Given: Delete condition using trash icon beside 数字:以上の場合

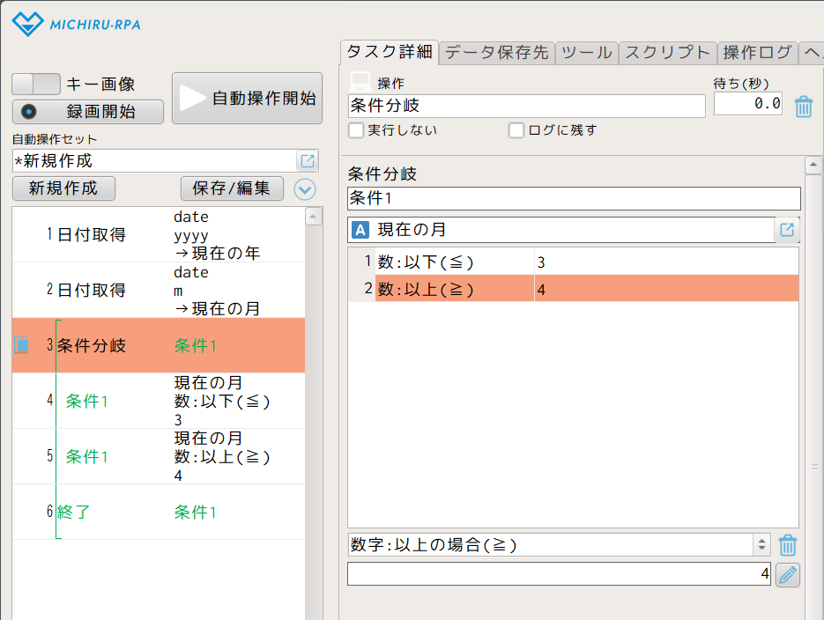Looking at the screenshot, I should [788, 545].
